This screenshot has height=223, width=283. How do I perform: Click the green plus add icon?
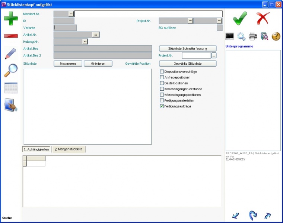[11, 19]
